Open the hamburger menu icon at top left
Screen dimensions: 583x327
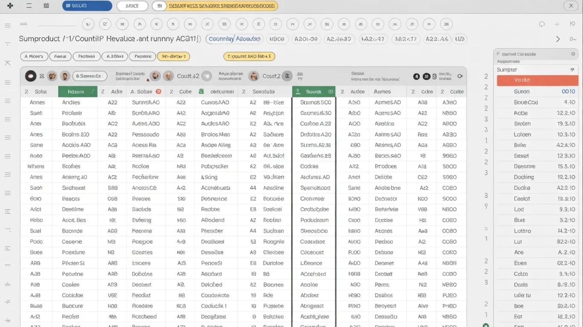click(x=28, y=6)
